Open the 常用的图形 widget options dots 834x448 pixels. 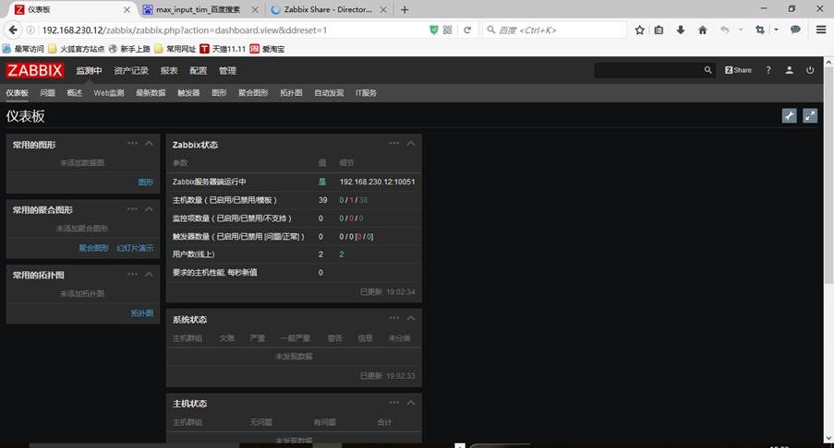point(132,143)
